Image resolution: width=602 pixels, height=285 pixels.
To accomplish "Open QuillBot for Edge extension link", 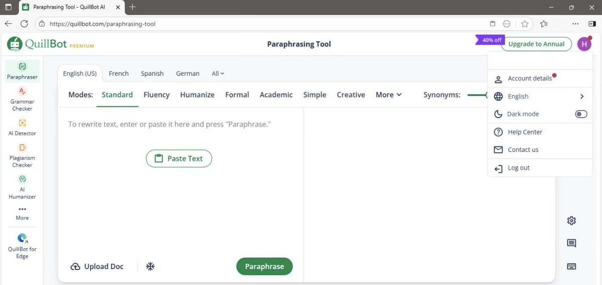I will click(x=22, y=246).
